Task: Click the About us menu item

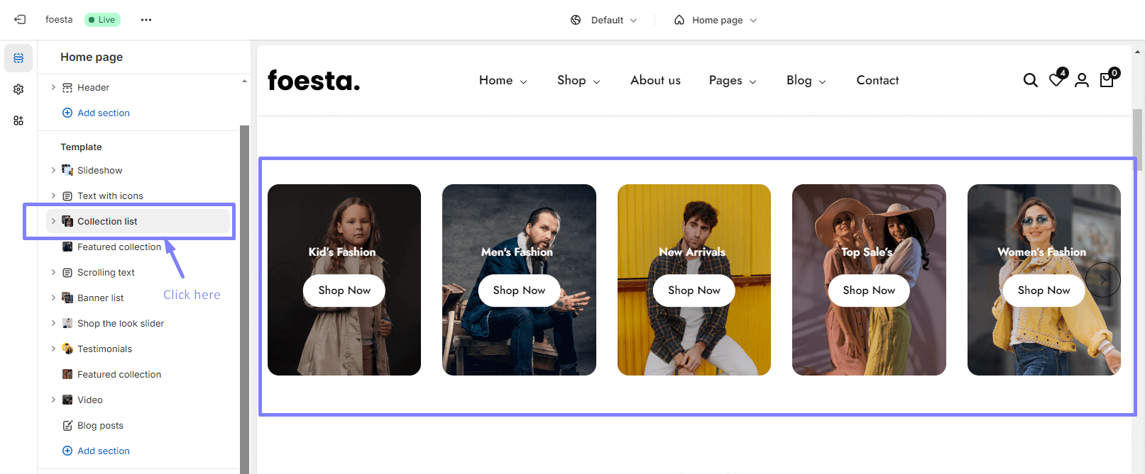Action: (x=655, y=81)
